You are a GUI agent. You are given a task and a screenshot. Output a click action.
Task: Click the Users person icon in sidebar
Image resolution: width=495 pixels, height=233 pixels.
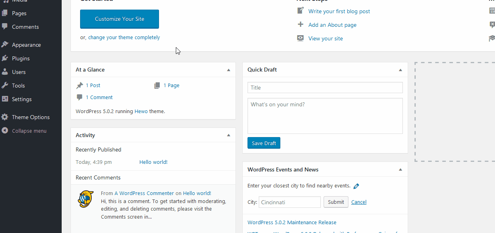(5, 72)
